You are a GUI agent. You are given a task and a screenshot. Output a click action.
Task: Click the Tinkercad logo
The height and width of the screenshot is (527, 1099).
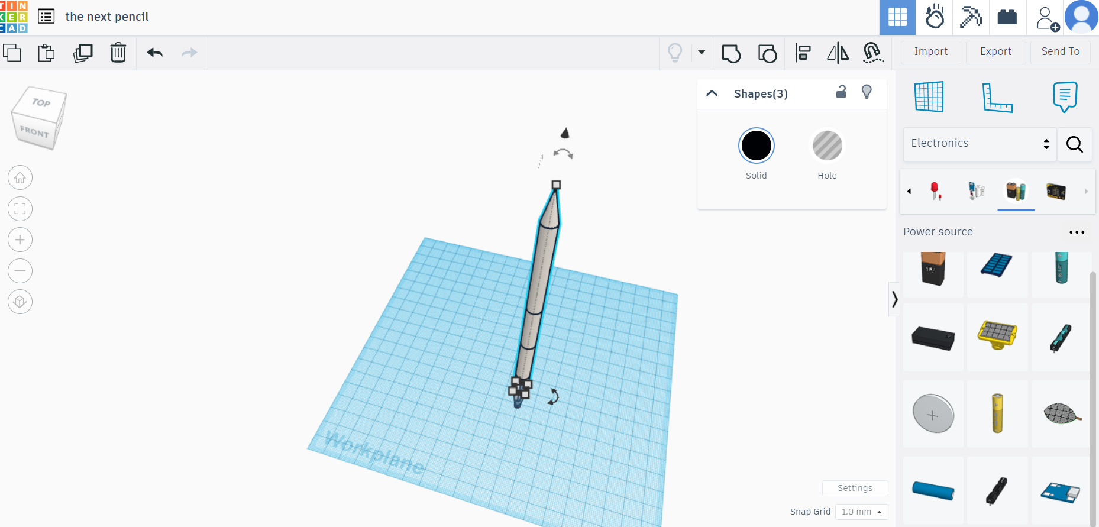pyautogui.click(x=13, y=17)
